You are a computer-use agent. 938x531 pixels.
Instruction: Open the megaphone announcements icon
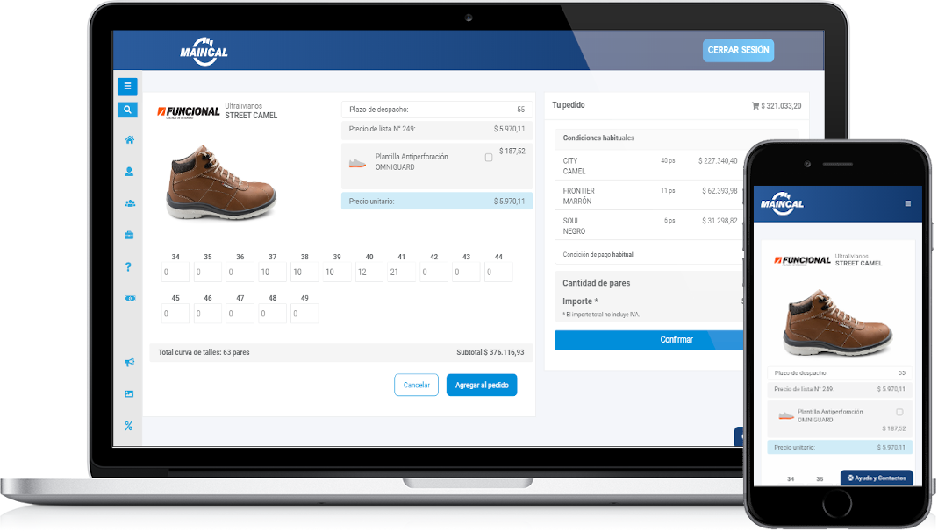(129, 362)
